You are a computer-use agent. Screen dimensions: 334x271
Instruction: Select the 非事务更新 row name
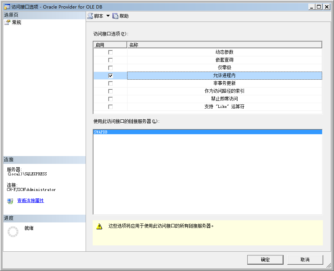coord(224,83)
